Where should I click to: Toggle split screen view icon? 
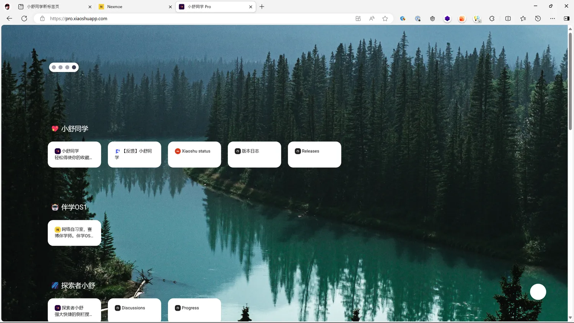tap(508, 18)
